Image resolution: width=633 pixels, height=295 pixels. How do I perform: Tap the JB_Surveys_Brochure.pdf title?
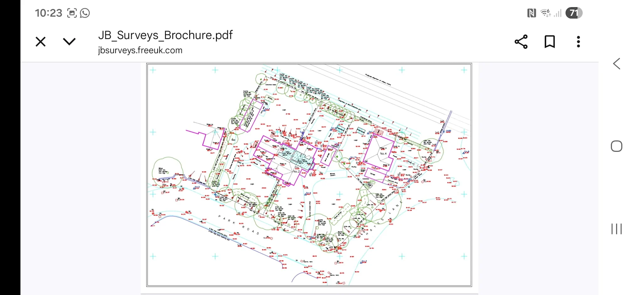(165, 35)
